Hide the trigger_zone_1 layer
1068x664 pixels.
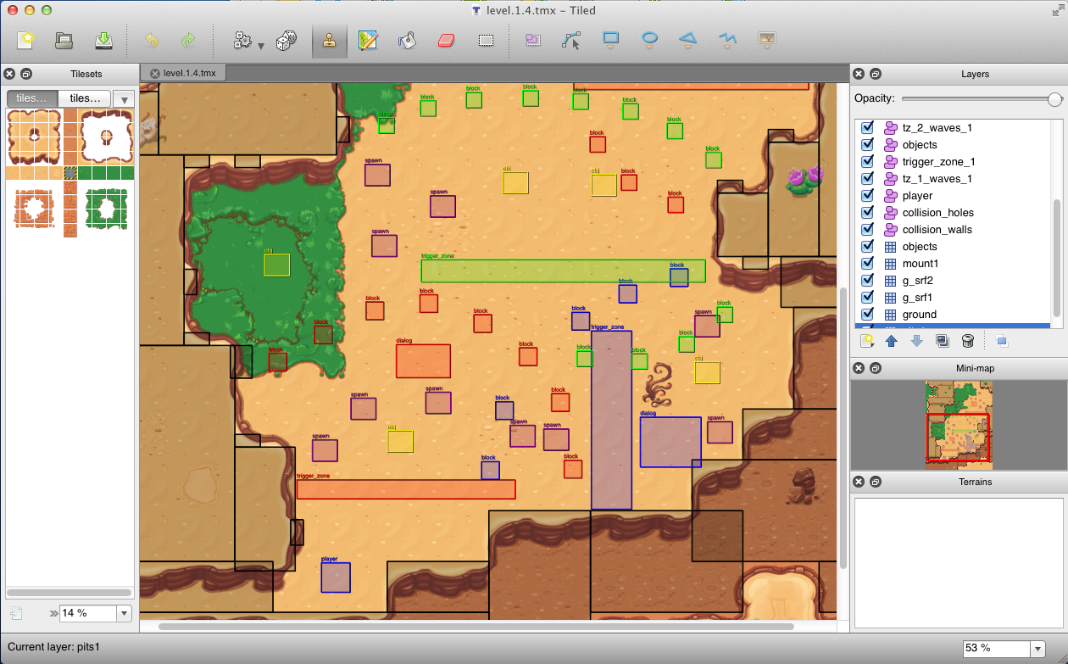tap(867, 161)
